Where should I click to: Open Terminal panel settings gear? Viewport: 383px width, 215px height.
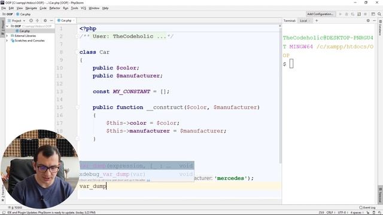click(x=368, y=21)
